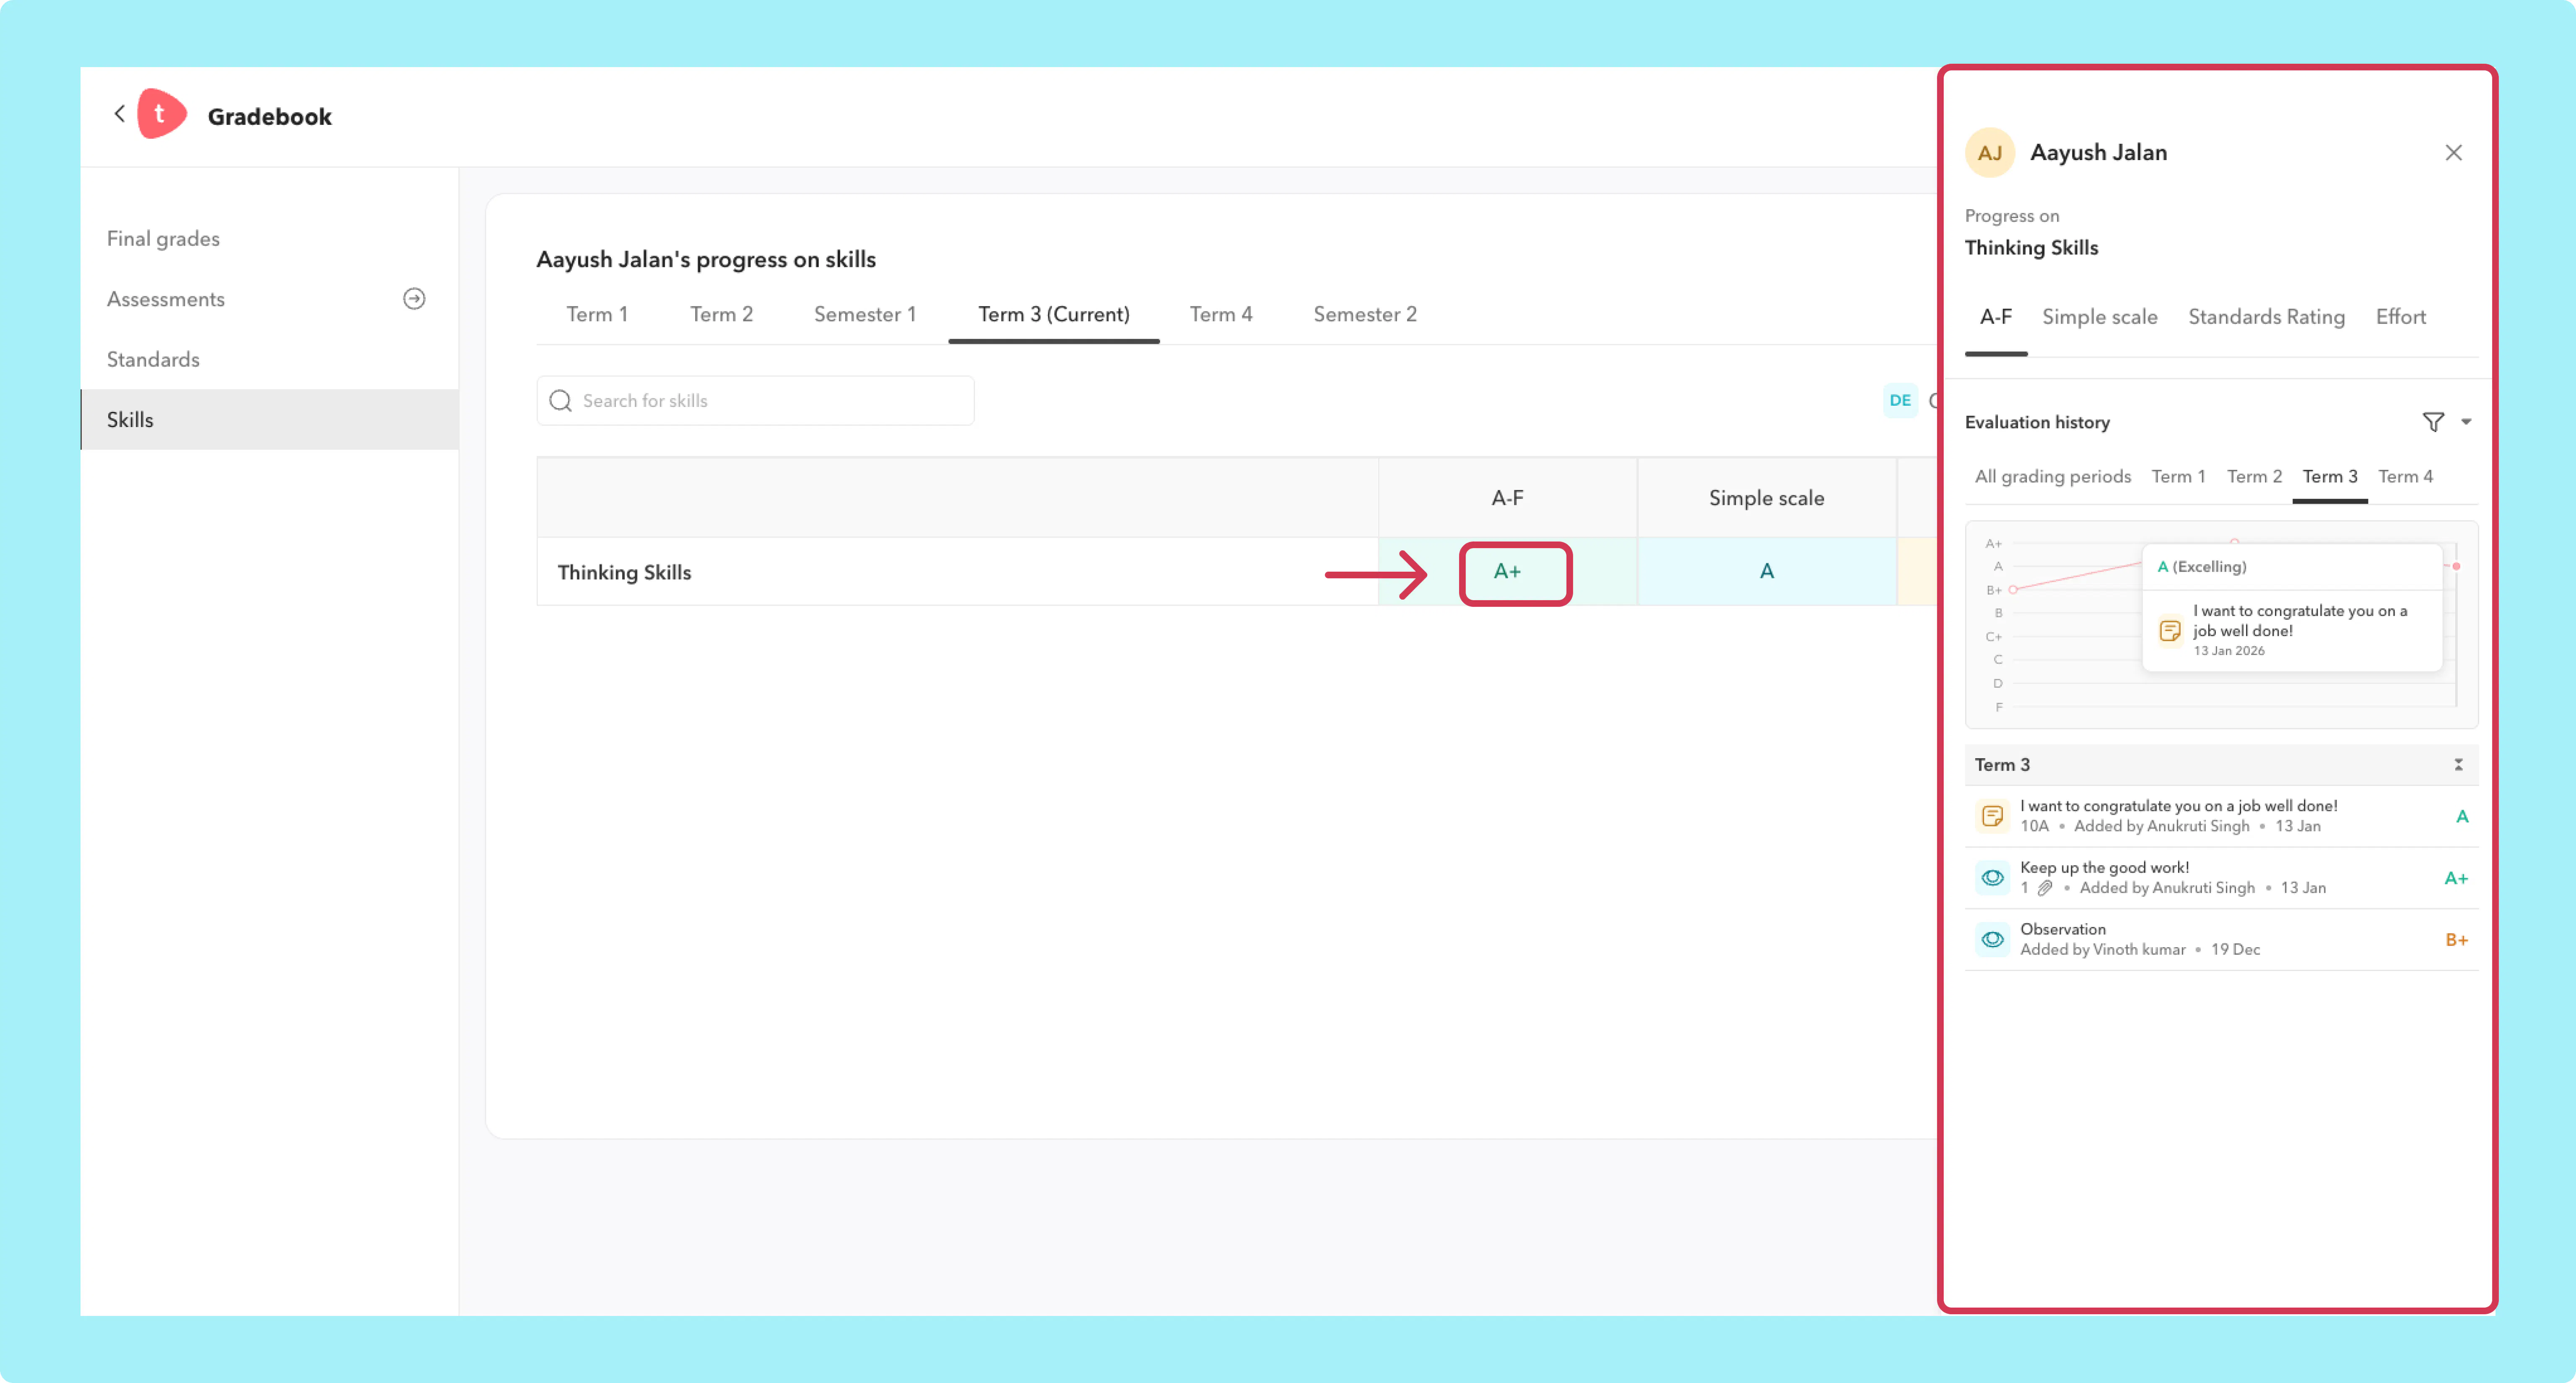The width and height of the screenshot is (2576, 1383).
Task: Open Assessments in the sidebar
Action: pos(166,299)
